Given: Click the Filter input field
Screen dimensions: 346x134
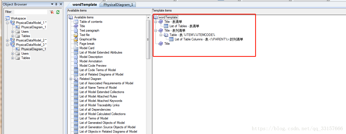Looking at the screenshot, I should 31,12.
